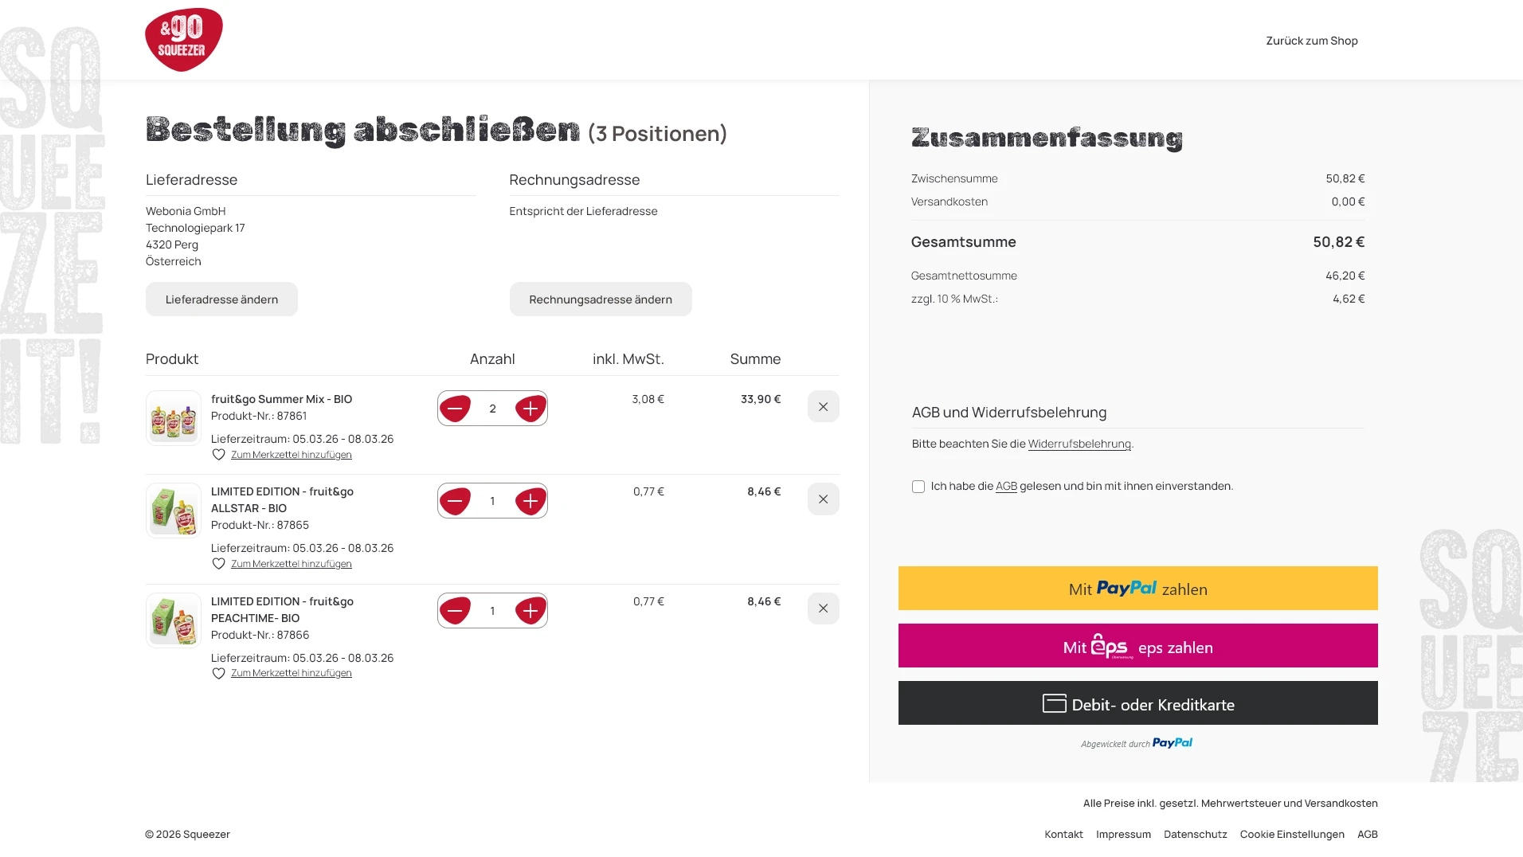The height and width of the screenshot is (857, 1523).
Task: Increase quantity of fruit&go Summer Mix
Action: [x=531, y=409]
